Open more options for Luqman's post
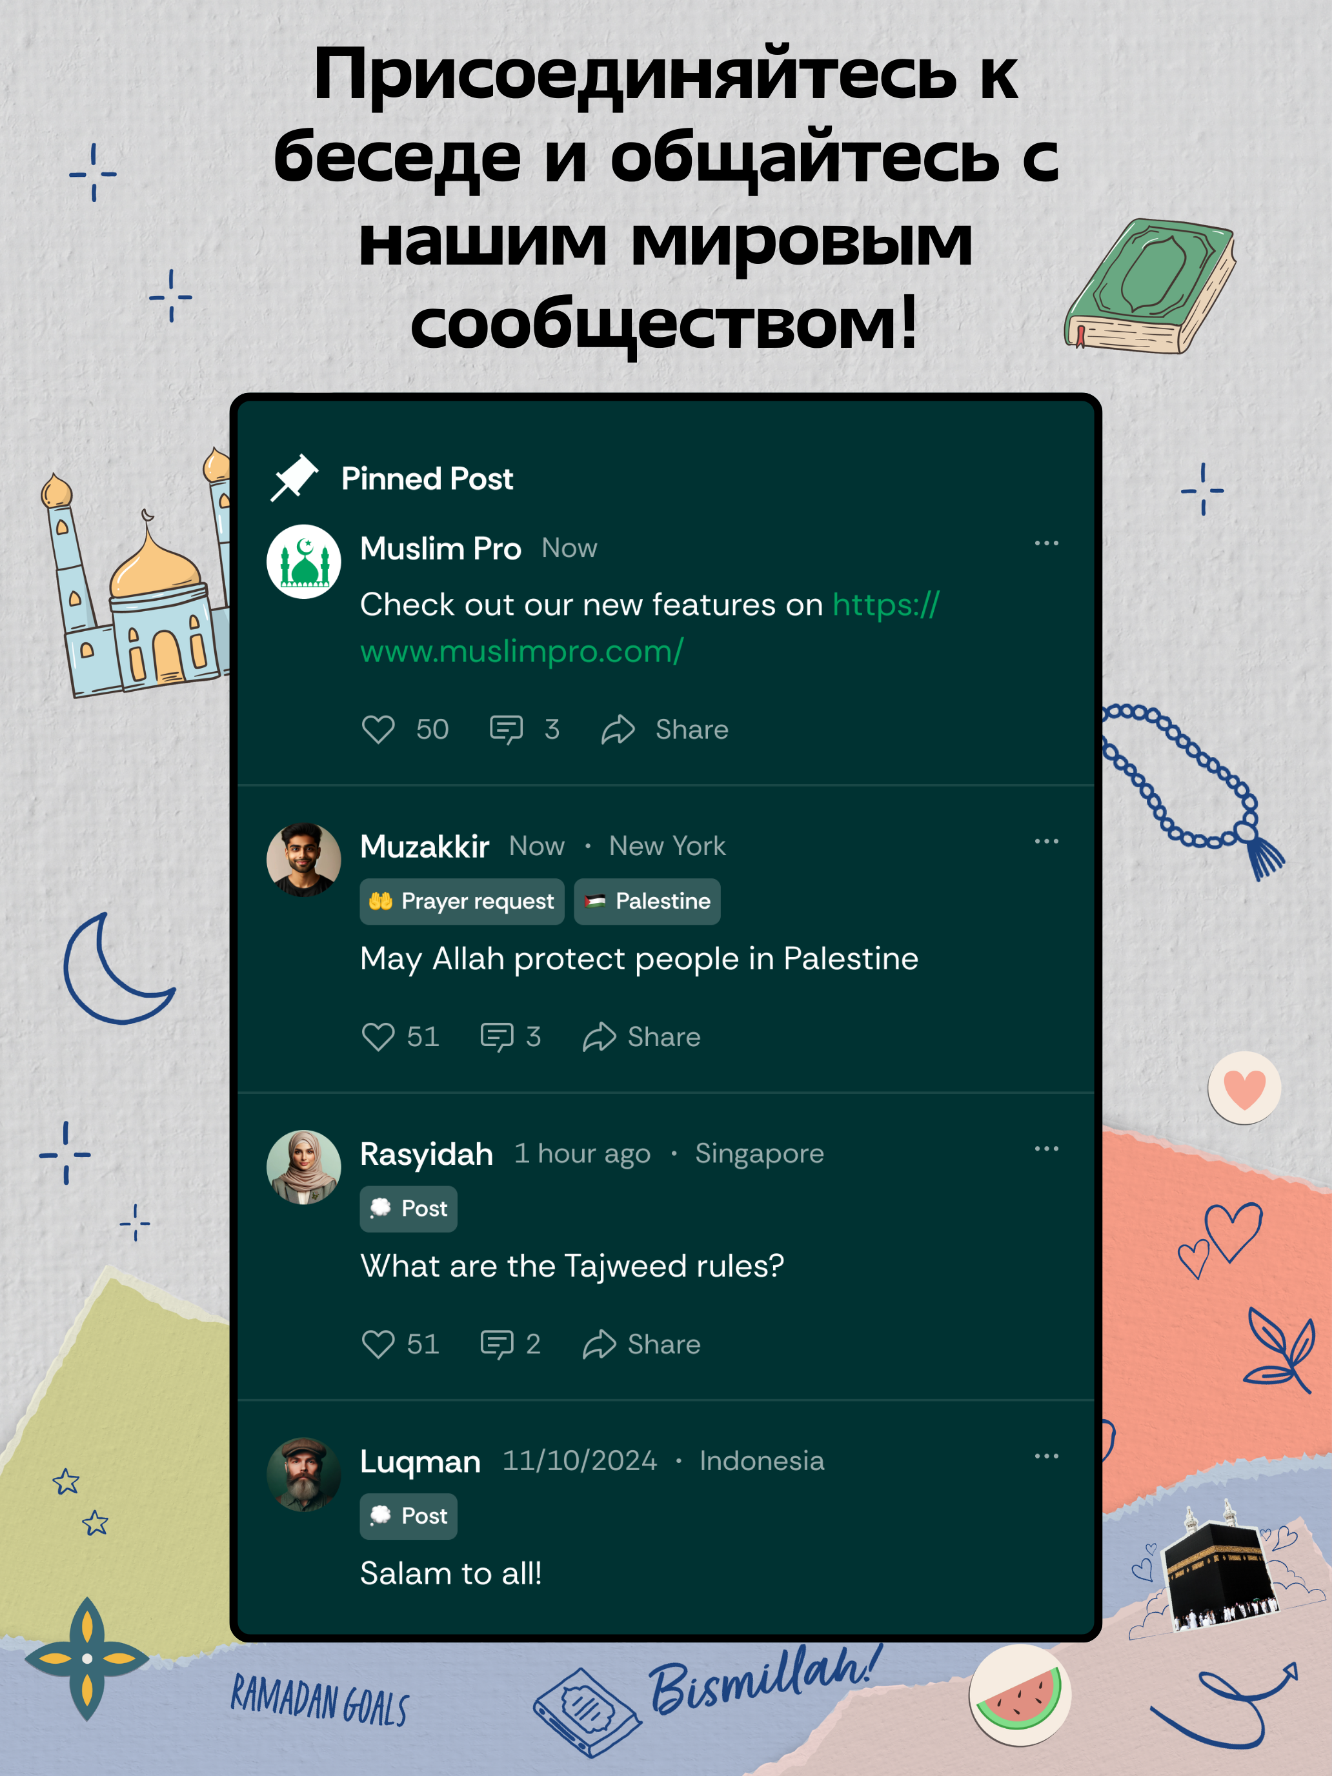Screen dimensions: 1332x1776 [x=1046, y=1457]
